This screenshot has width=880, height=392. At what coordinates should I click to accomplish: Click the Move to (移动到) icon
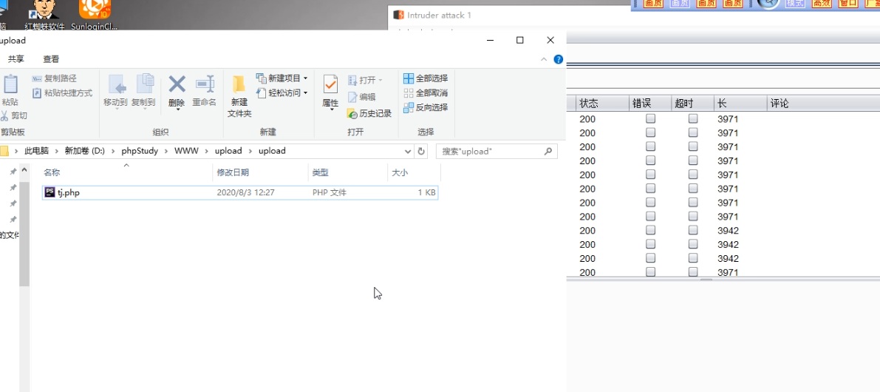(x=115, y=85)
